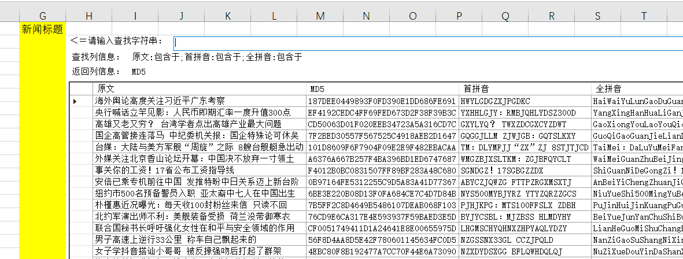Click 首拼音 cell HWYLGDGZXJPGDKC

(525, 101)
